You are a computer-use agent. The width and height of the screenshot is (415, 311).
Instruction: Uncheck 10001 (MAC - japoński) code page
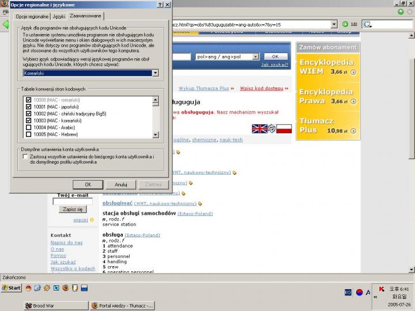(29, 107)
